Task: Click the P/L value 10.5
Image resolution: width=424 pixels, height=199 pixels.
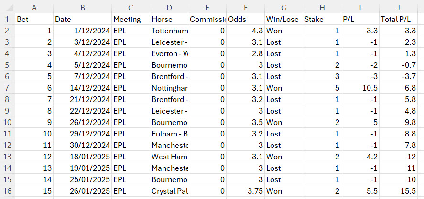Action: (x=360, y=89)
